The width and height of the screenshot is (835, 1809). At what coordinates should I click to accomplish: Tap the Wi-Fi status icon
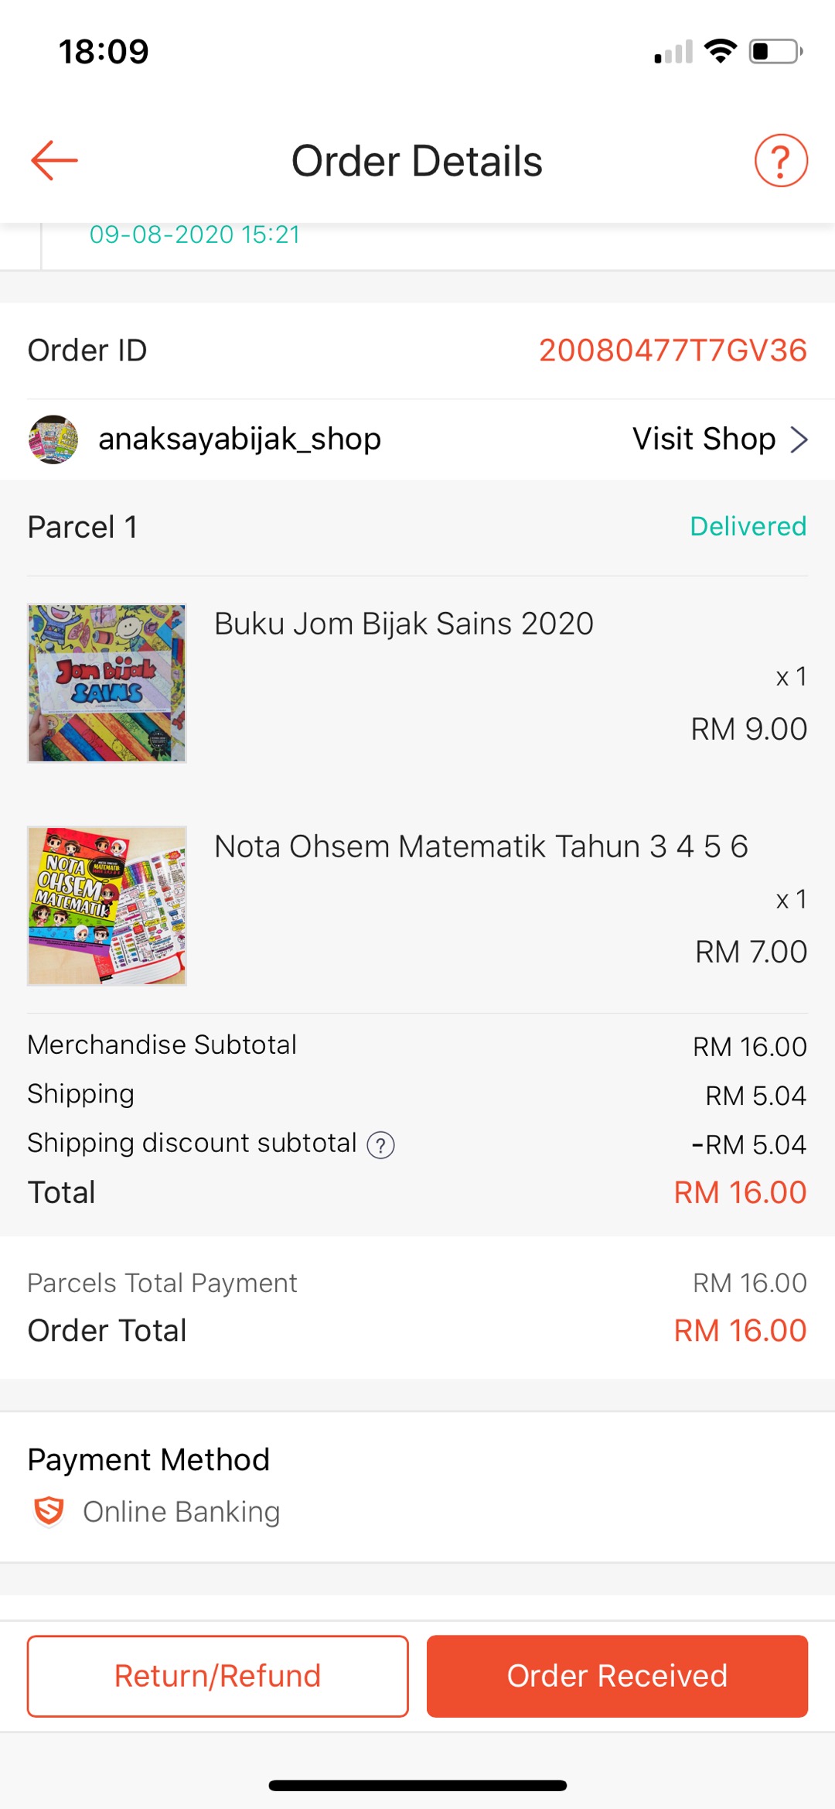[x=720, y=51]
